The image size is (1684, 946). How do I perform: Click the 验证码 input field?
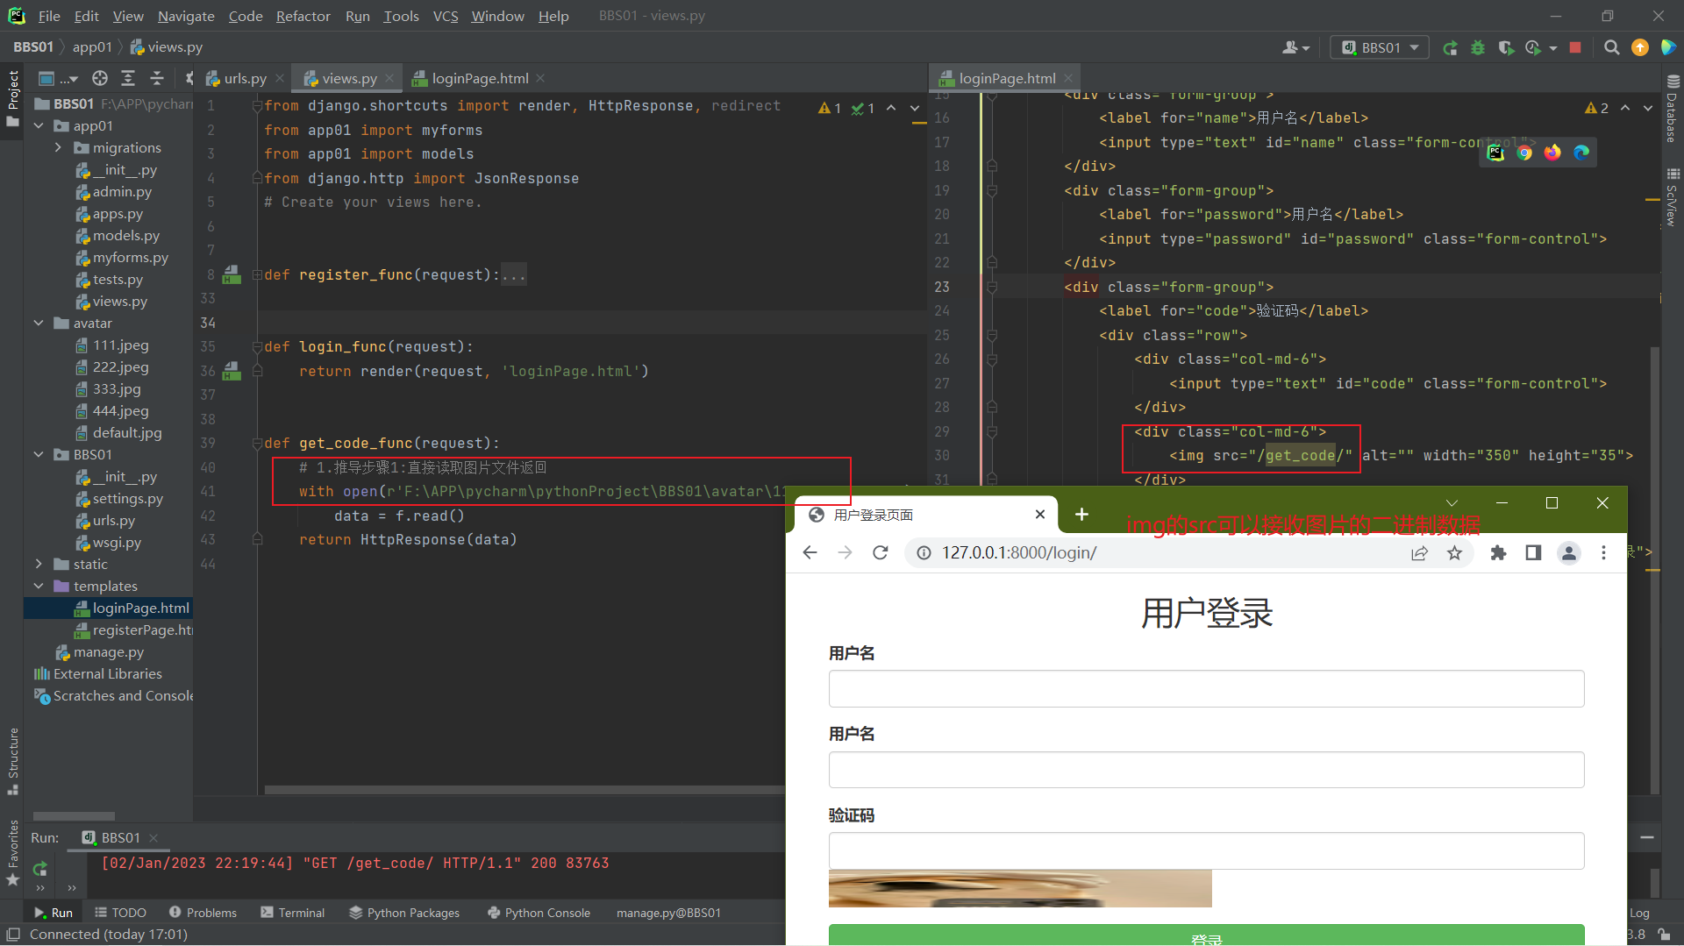coord(1206,851)
